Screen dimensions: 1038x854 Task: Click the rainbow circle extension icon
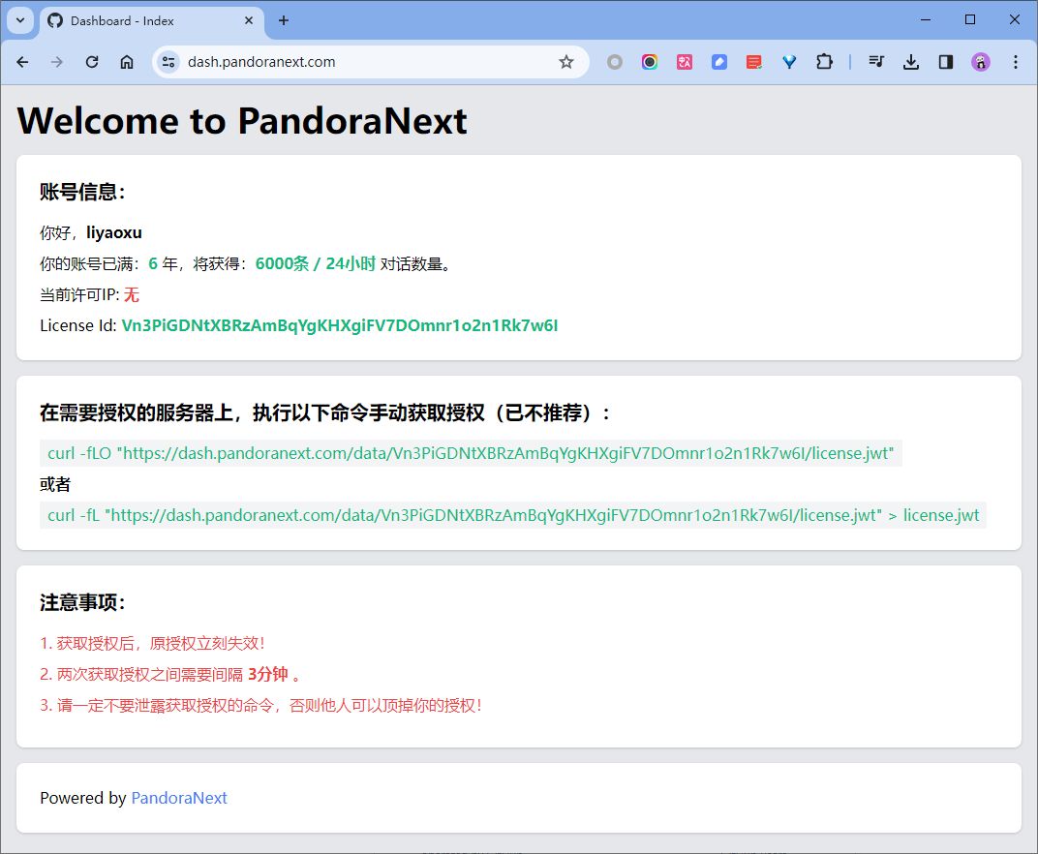coord(650,62)
